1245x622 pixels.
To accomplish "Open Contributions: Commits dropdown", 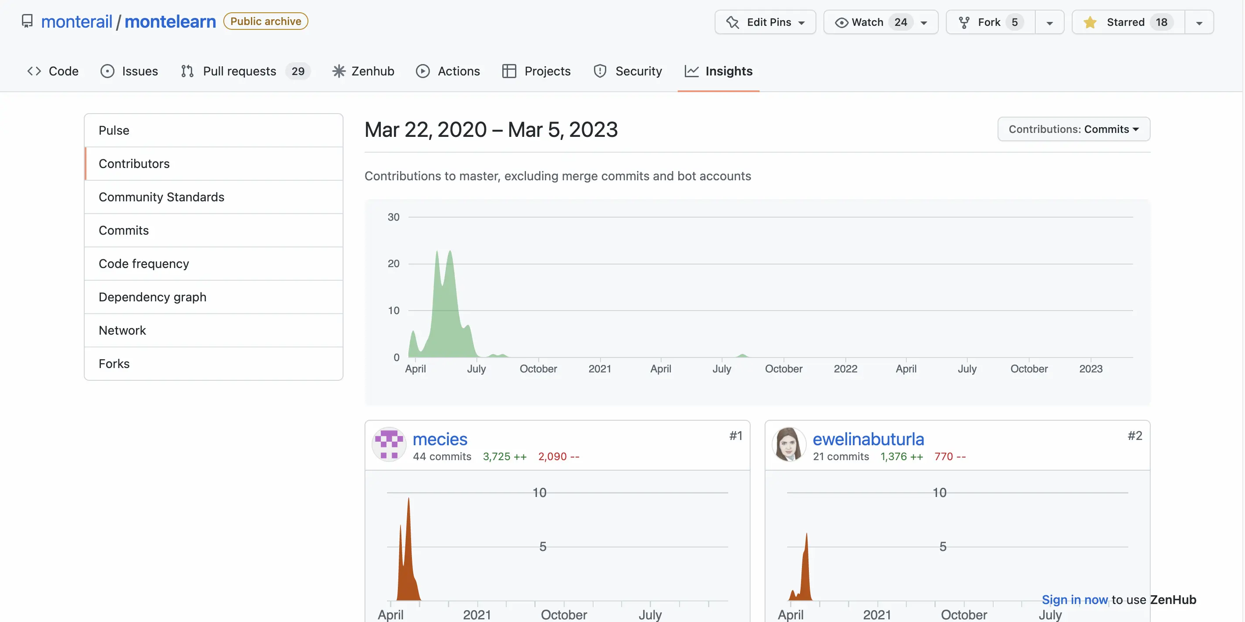I will click(x=1073, y=129).
